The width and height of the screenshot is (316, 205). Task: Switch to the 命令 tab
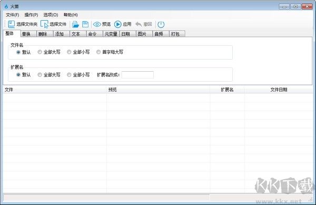94,34
